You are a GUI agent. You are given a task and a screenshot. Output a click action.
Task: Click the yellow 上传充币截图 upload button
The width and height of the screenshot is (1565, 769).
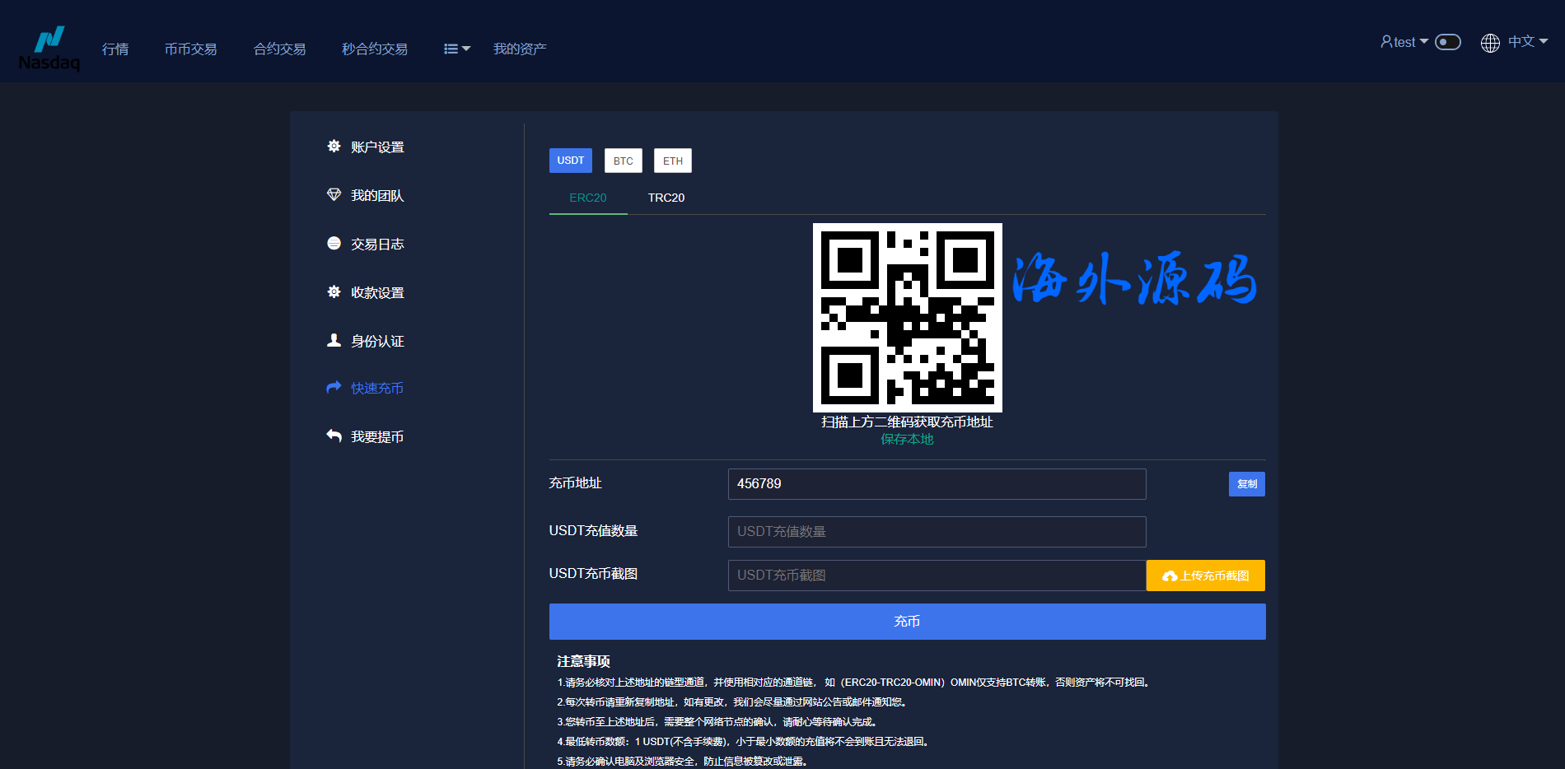(1205, 576)
